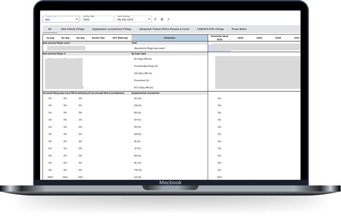Click the New priority filings % heading
The width and height of the screenshot is (341, 216).
click(x=54, y=54)
